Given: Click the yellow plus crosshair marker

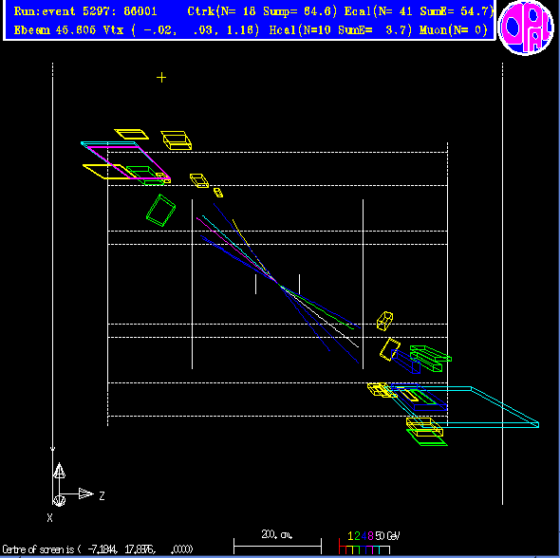Looking at the screenshot, I should coord(161,78).
